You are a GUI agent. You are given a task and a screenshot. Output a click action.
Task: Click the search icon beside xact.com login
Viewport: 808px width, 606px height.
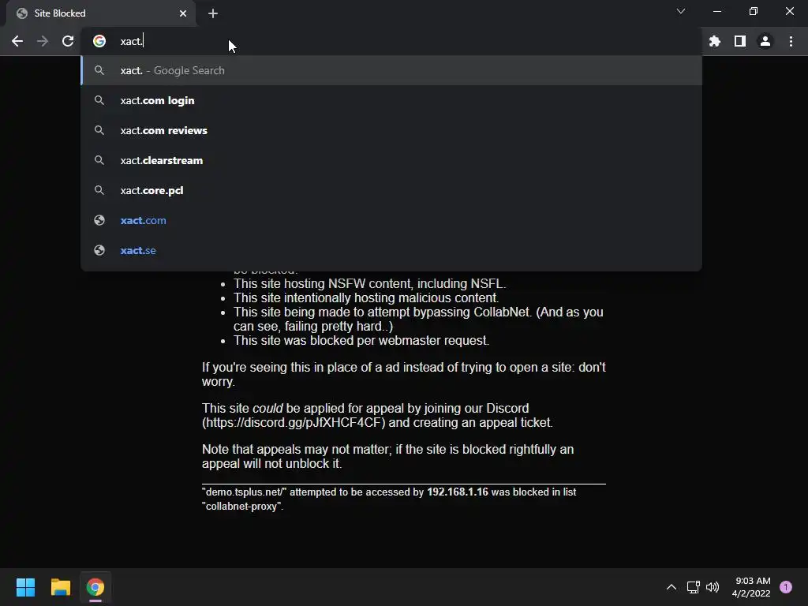coord(99,100)
